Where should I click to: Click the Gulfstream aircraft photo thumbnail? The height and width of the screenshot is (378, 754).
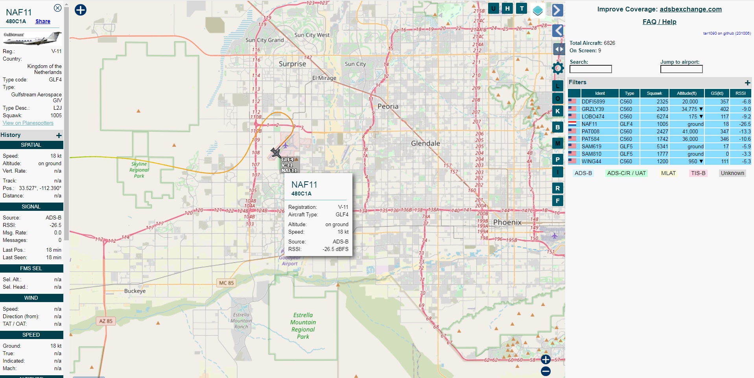[x=32, y=38]
